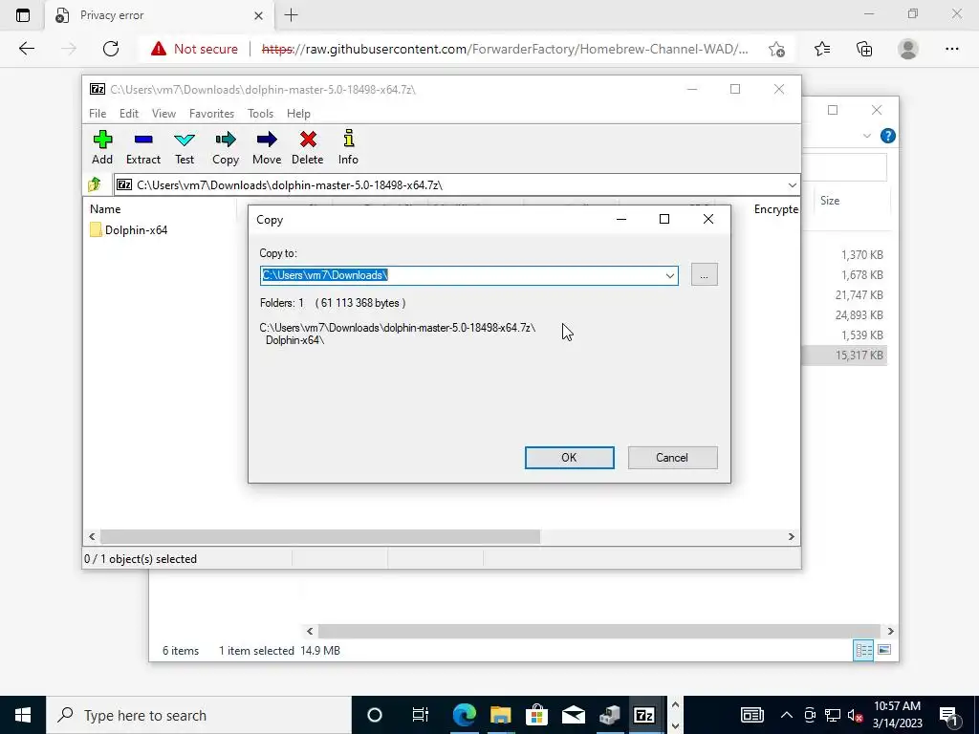Screen dimensions: 979x734
Task: Select the Dolphin-x64 folder in archive list
Action: (129, 229)
